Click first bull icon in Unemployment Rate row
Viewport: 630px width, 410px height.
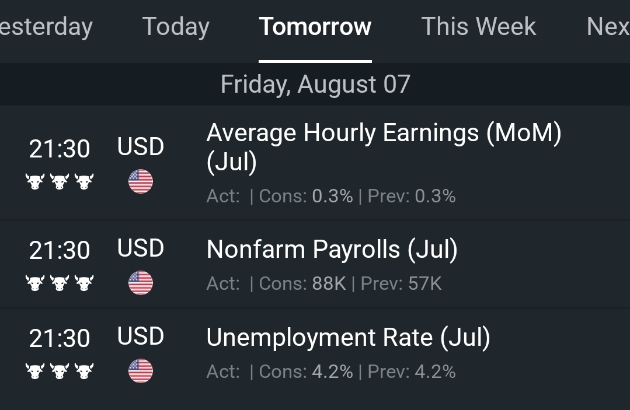point(35,371)
